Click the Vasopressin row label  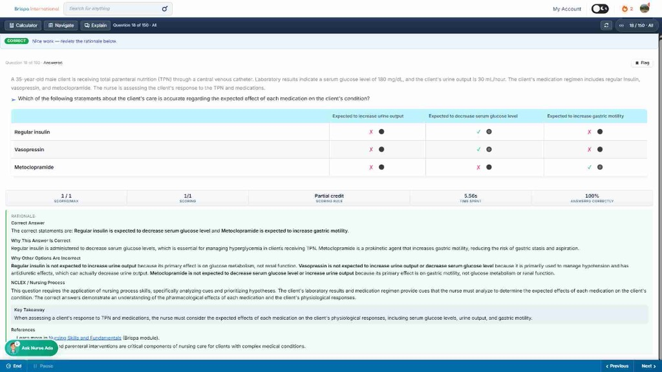(x=29, y=150)
